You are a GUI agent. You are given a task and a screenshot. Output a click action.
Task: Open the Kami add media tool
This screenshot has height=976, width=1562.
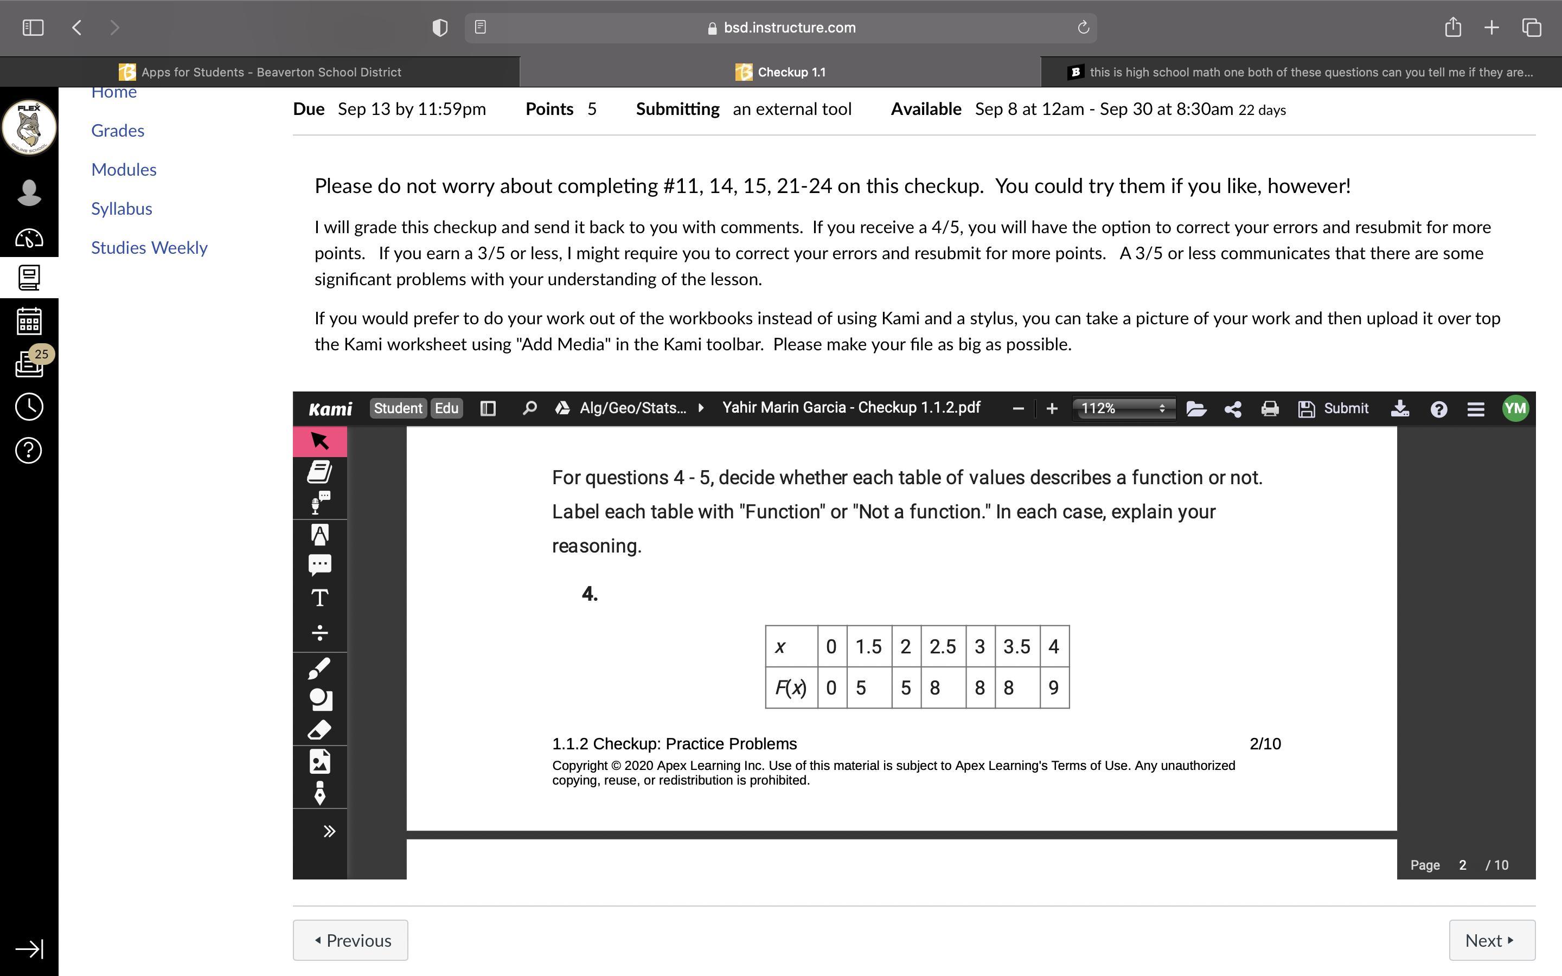pos(319,762)
